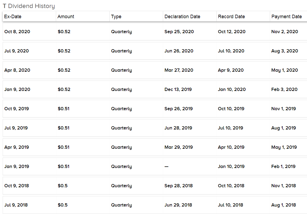
Task: Click the Jul 9, 2020 ex-date cell
Action: pos(17,51)
